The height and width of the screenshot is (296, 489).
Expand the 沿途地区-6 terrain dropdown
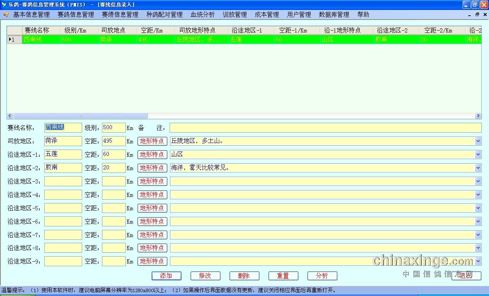(478, 221)
